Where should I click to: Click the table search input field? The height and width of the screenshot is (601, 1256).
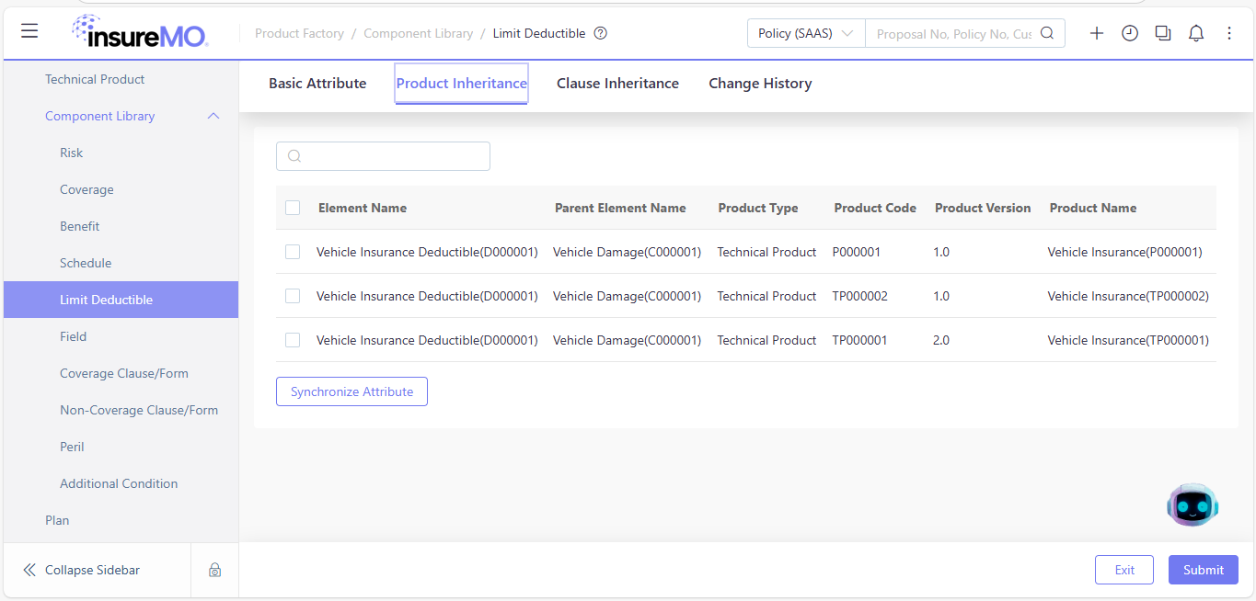(x=383, y=156)
